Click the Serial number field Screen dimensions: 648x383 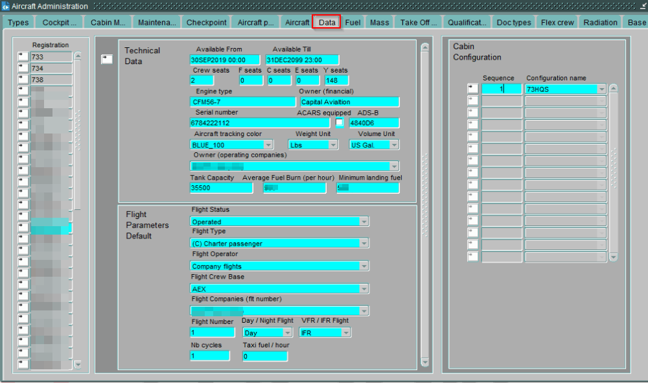point(260,122)
